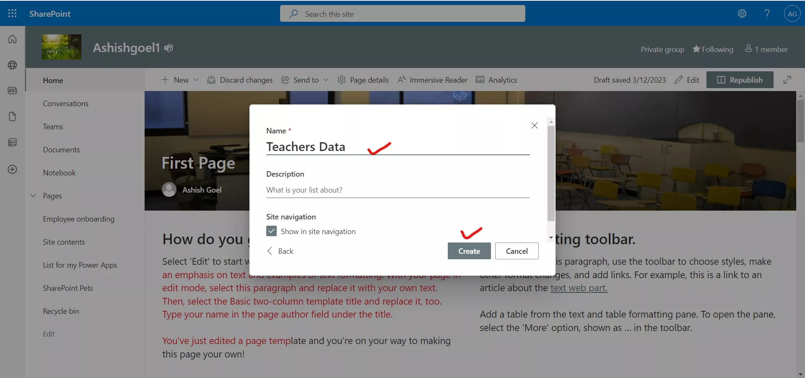Collapse the Pages section

pos(33,196)
